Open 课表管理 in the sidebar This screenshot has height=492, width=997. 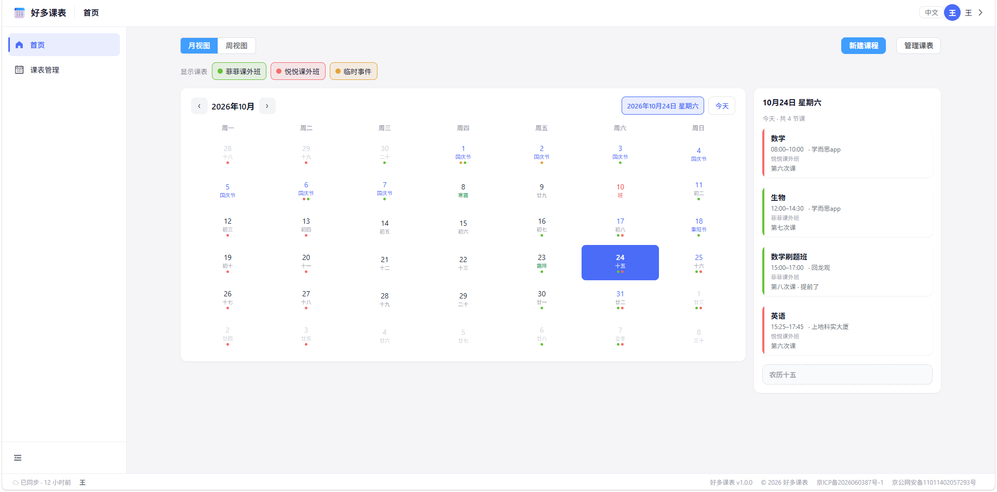[x=64, y=70]
